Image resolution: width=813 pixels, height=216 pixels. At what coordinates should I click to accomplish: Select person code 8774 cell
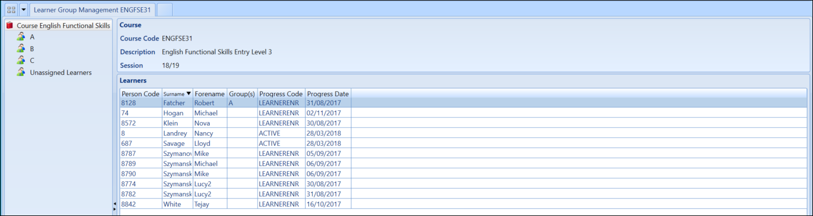(140, 183)
